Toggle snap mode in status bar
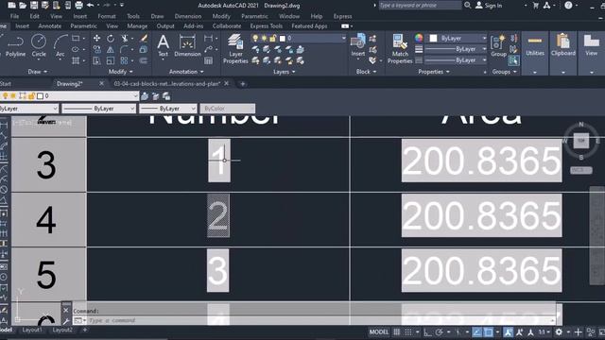Screen dimensions: 605x340 point(408,331)
